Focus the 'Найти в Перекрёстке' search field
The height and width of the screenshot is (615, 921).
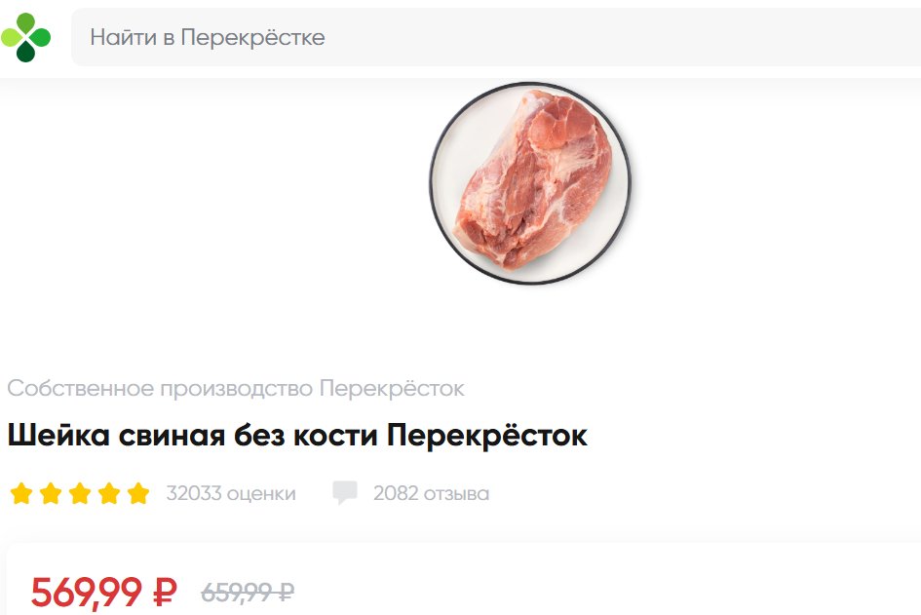pos(496,37)
